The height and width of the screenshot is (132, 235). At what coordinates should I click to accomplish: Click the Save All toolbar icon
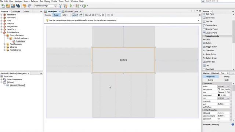pyautogui.click(x=18, y=6)
